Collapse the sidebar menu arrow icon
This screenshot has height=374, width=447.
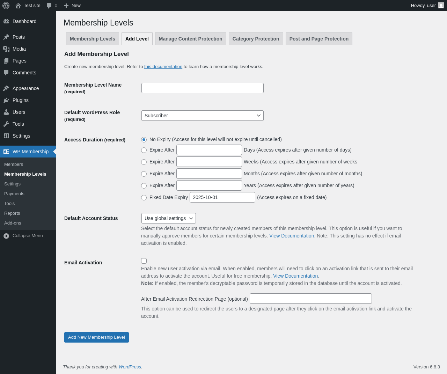(6, 236)
